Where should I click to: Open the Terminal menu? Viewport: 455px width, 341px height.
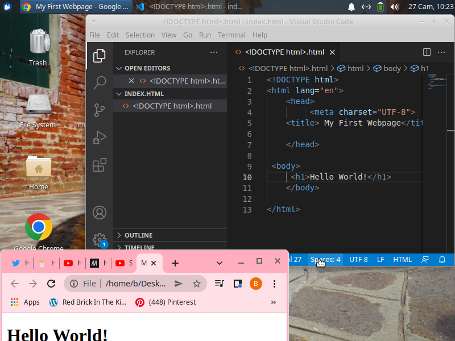(x=231, y=35)
